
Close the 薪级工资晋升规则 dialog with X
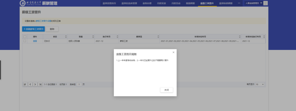[173, 52]
